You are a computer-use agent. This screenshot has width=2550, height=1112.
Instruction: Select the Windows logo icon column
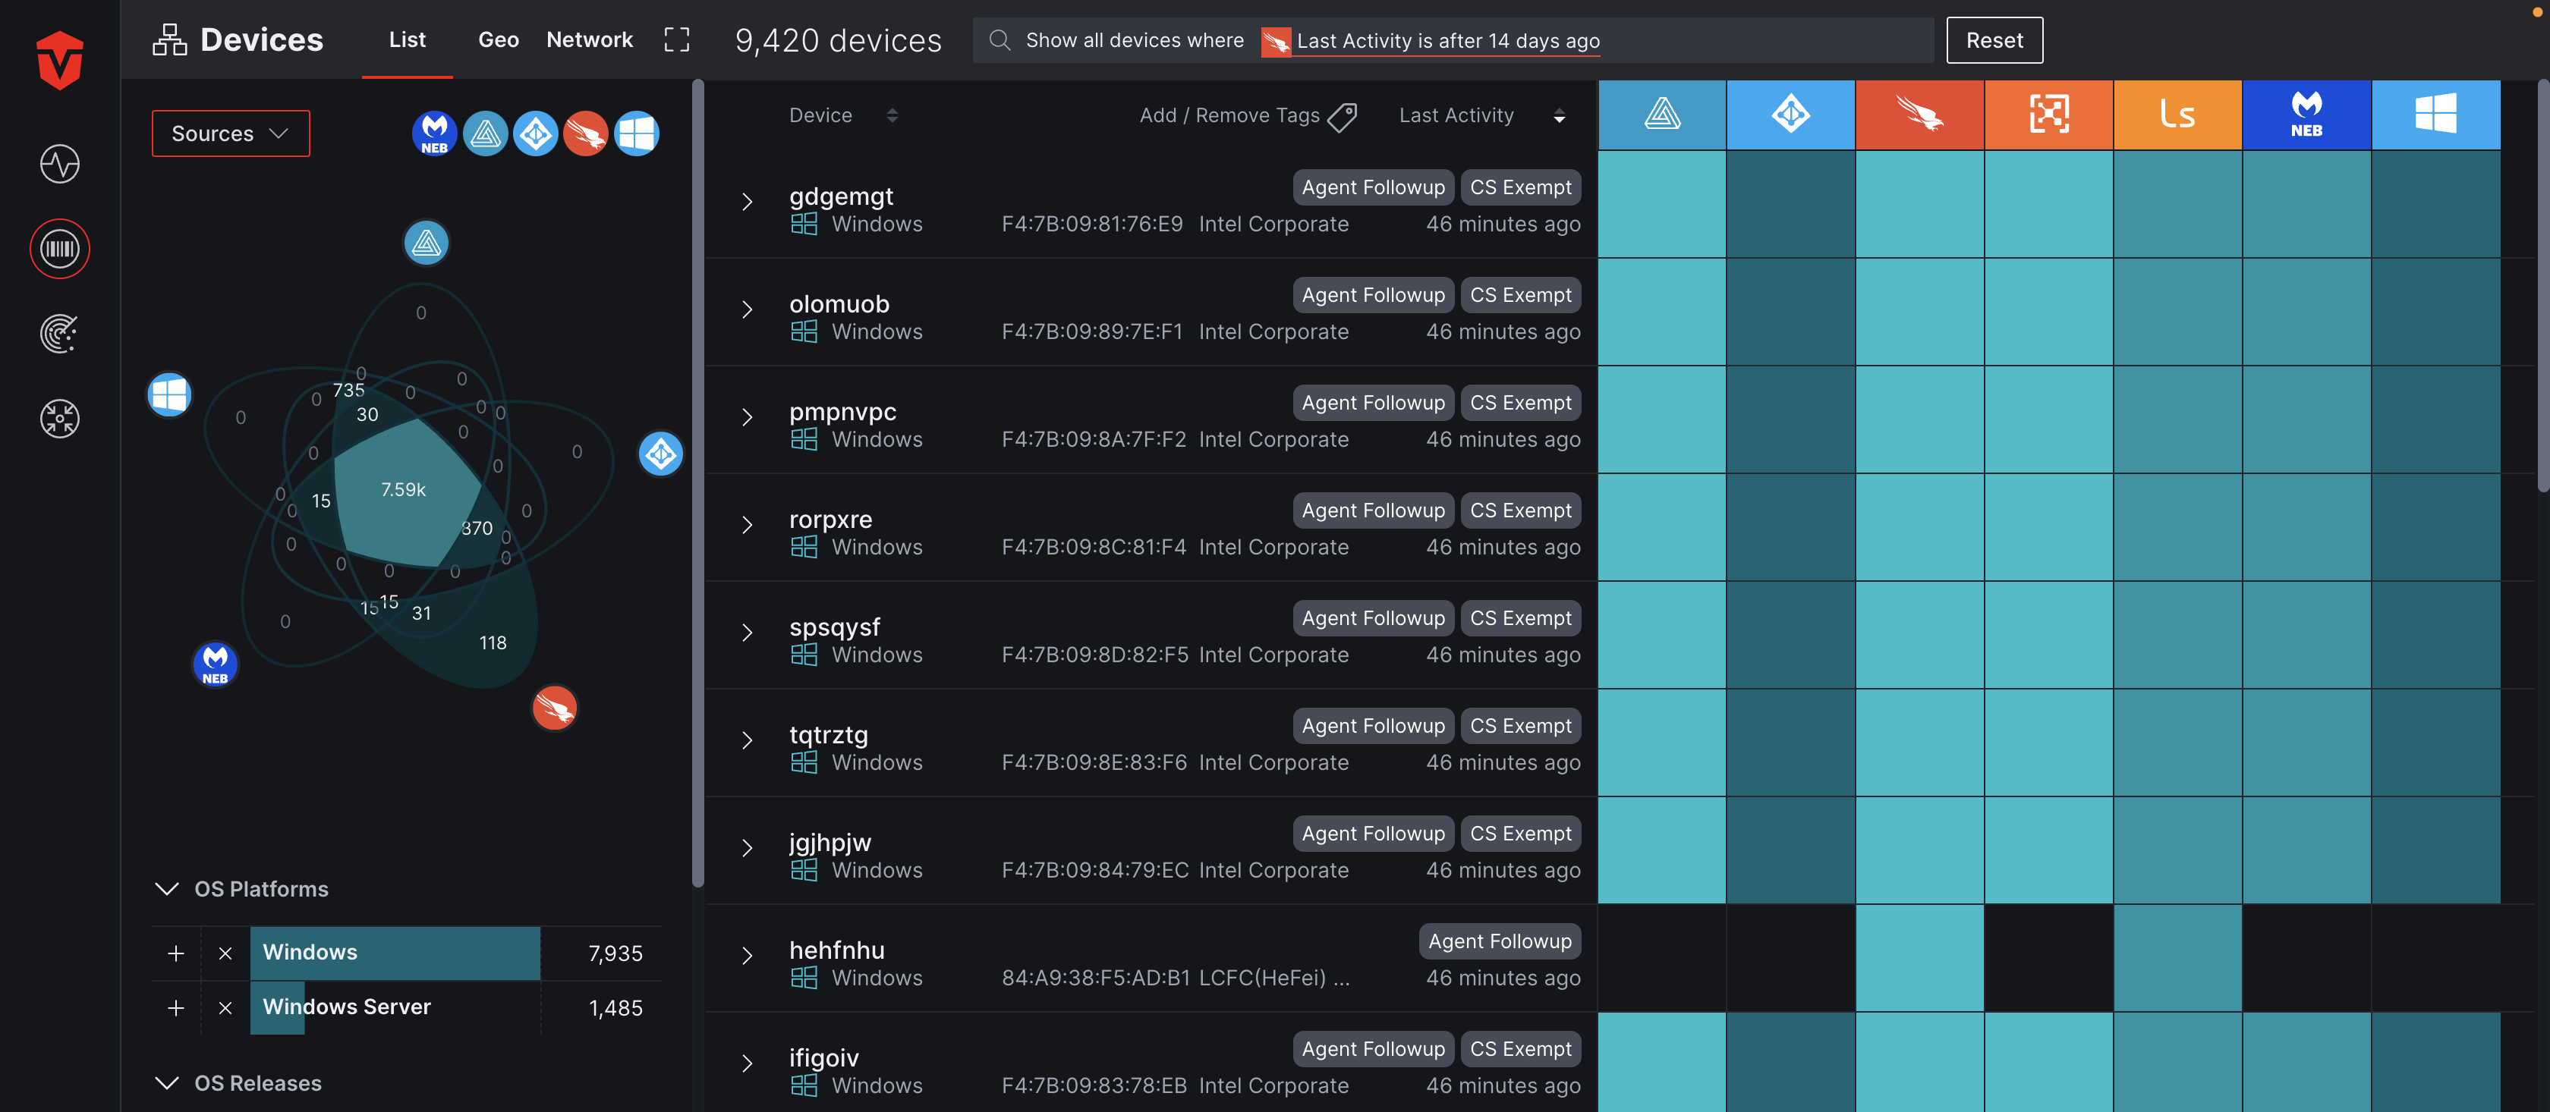(x=2435, y=114)
